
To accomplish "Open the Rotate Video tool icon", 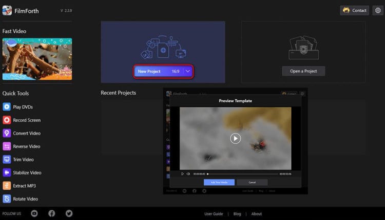I will tap(7, 199).
